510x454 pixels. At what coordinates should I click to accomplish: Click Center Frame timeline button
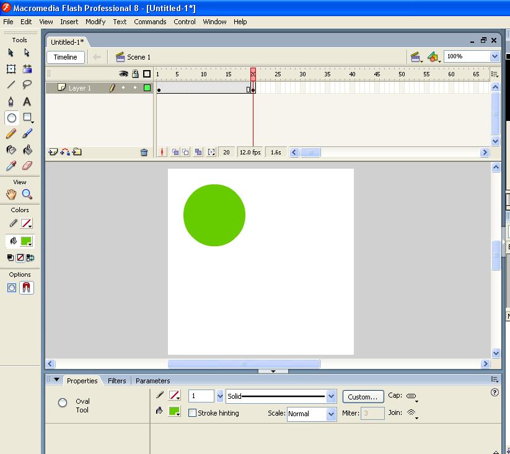[162, 152]
